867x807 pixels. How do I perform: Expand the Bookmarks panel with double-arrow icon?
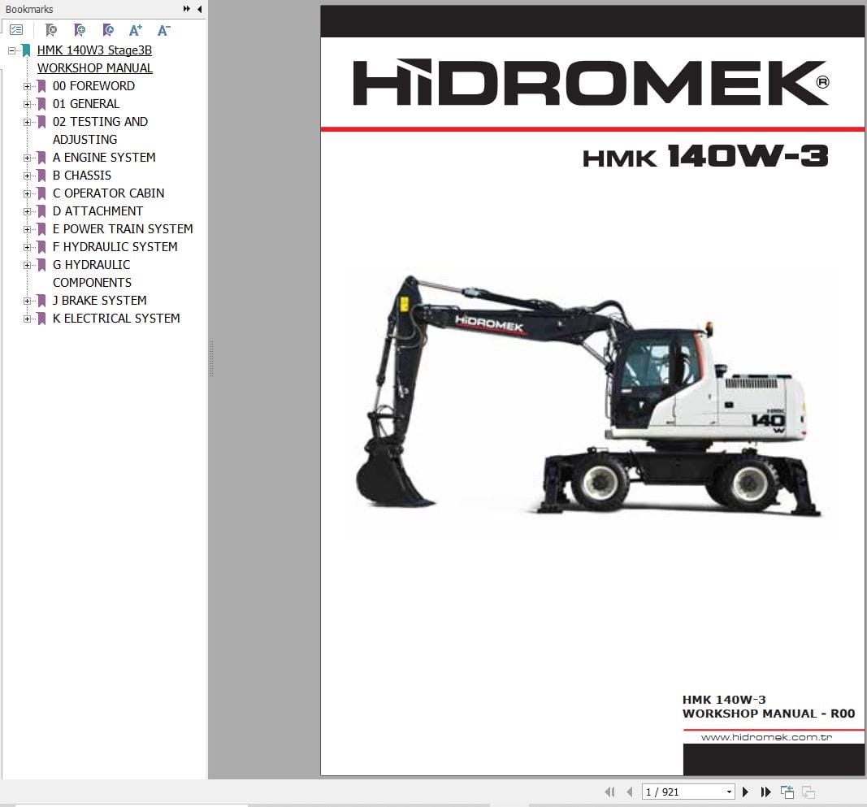coord(187,9)
